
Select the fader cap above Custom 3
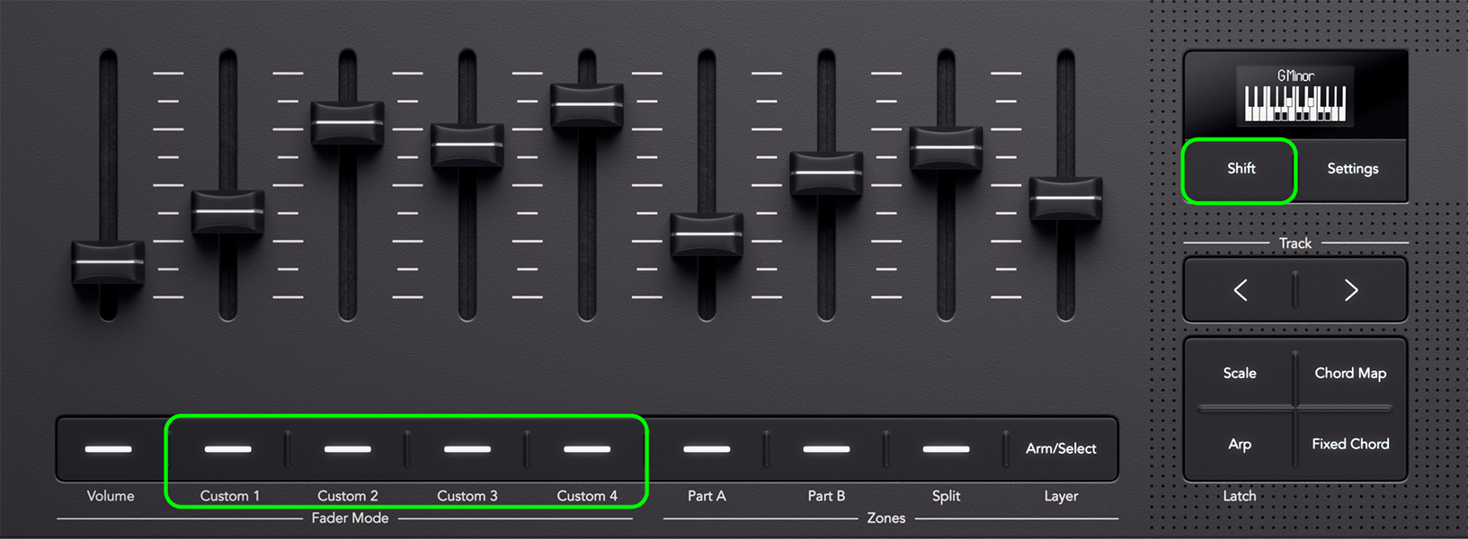(467, 145)
